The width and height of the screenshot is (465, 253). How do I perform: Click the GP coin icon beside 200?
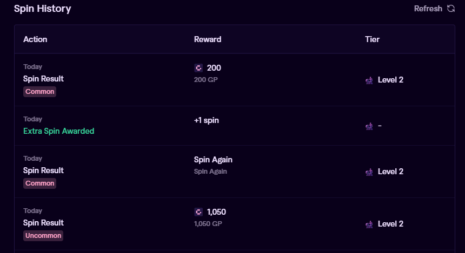point(198,68)
